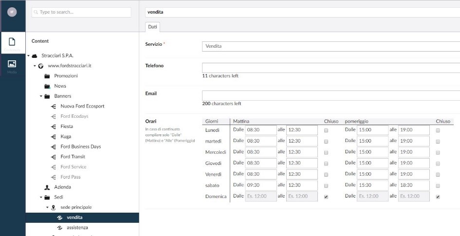Select the Kuga banner item
This screenshot has height=236, width=460.
coord(66,136)
